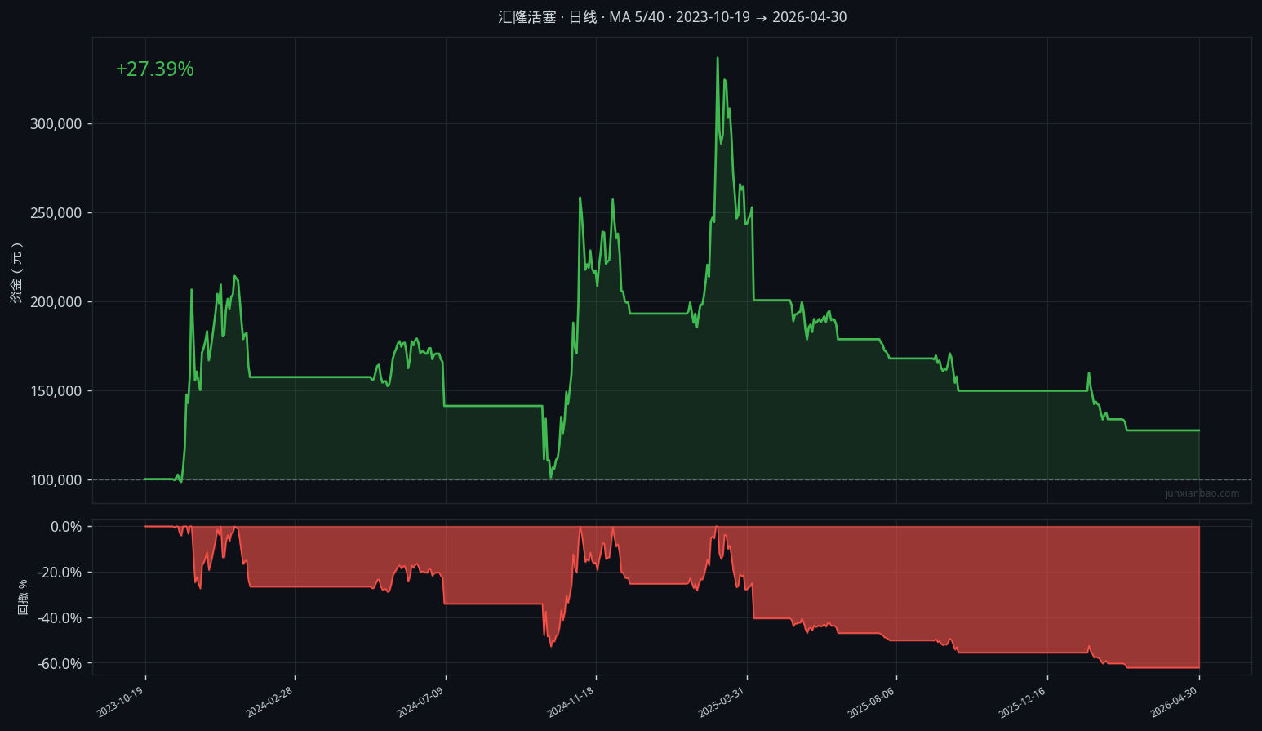Select the +27.39% return figure
Image resolution: width=1262 pixels, height=731 pixels.
coord(155,69)
